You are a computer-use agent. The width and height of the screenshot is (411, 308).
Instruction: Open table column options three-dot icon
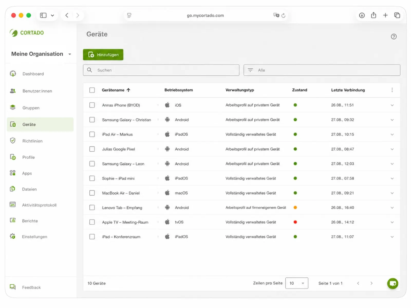pyautogui.click(x=392, y=90)
